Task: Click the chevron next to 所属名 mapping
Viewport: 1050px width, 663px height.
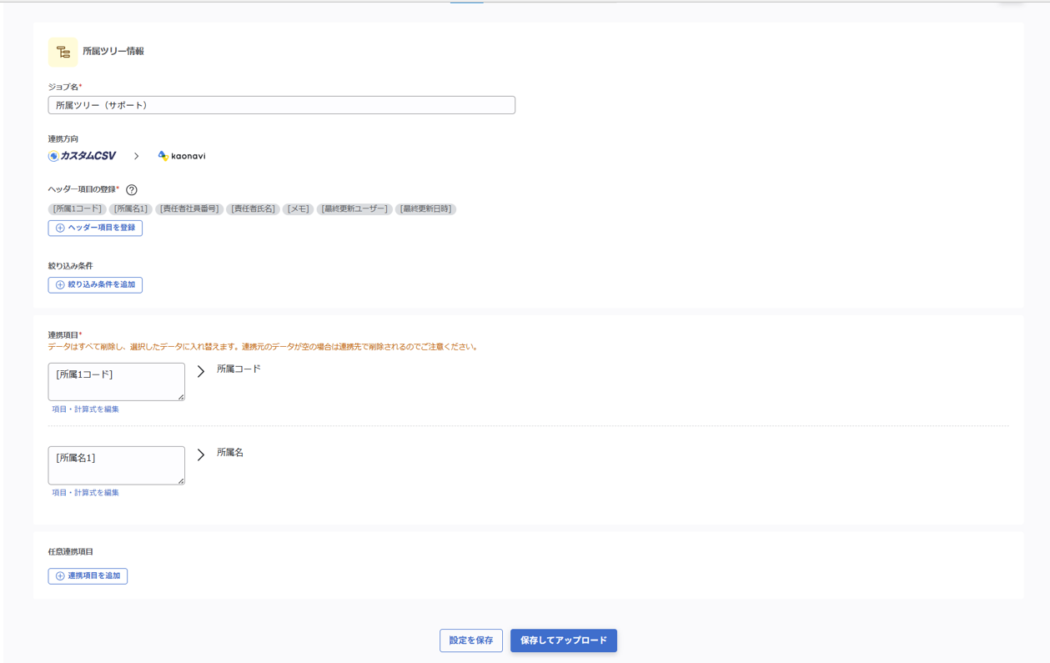Action: (199, 455)
